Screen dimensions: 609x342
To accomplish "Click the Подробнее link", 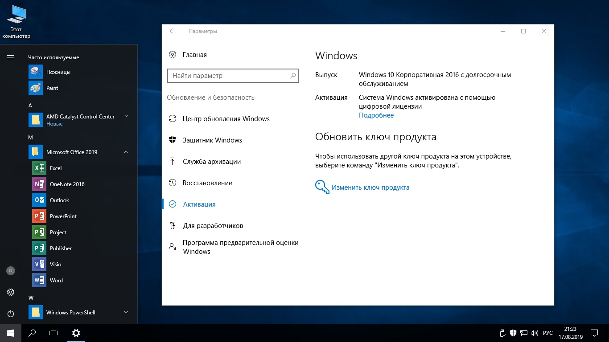I will coord(376,115).
